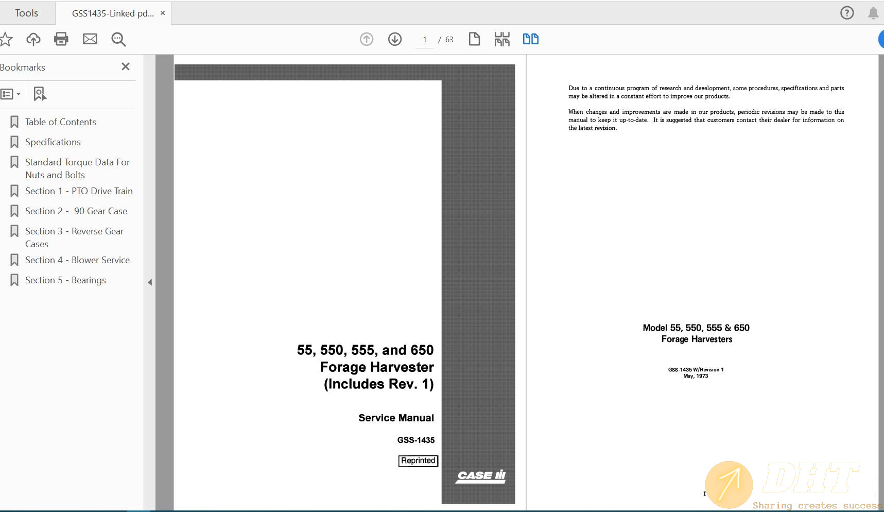This screenshot has height=512, width=884.
Task: Jump to Section 4 - Blower Service bookmark
Action: (x=77, y=260)
